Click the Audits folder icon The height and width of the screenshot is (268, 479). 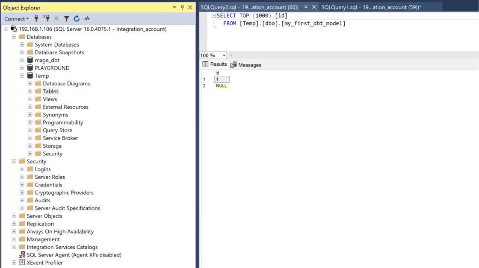(30, 200)
